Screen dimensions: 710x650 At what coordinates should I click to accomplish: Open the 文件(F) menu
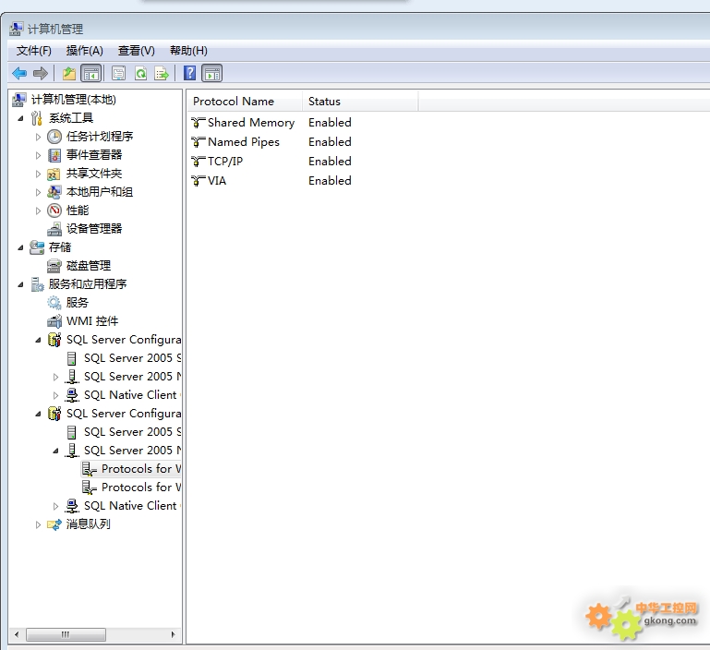click(x=34, y=50)
